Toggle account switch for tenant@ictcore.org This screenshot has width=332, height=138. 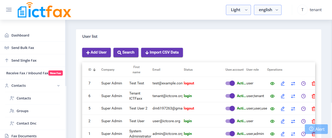[230, 96]
